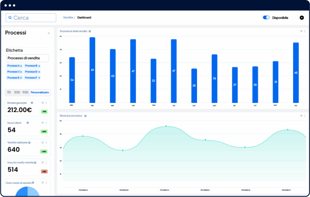The height and width of the screenshot is (197, 310).
Task: Click the bar with value 36
Action: 214,79
